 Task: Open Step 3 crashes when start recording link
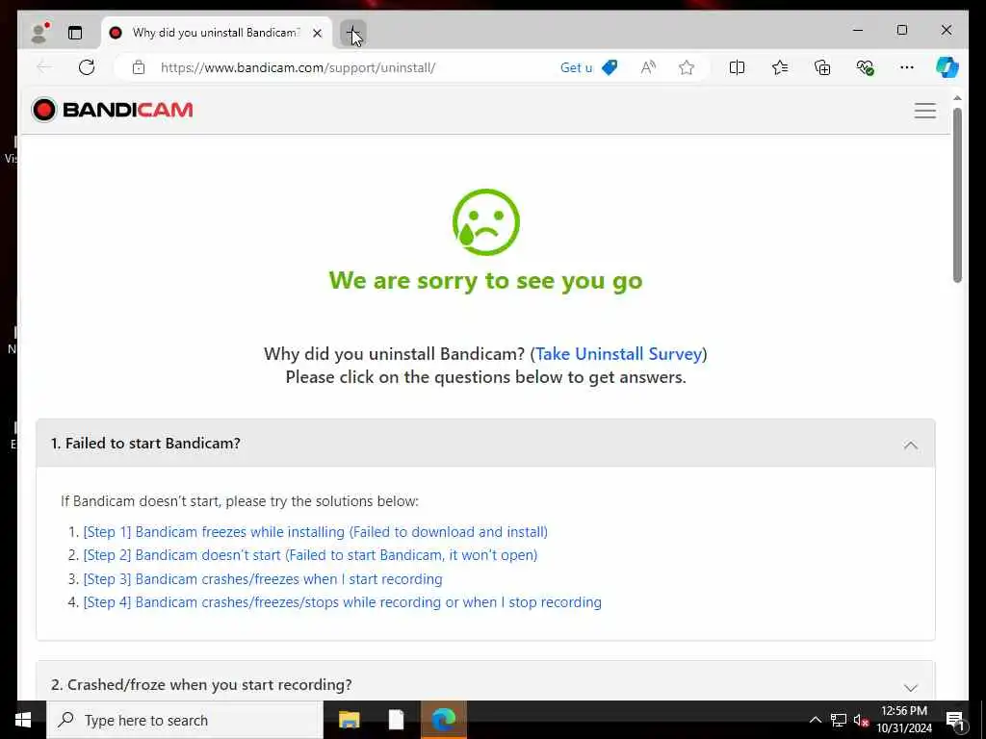pyautogui.click(x=263, y=578)
